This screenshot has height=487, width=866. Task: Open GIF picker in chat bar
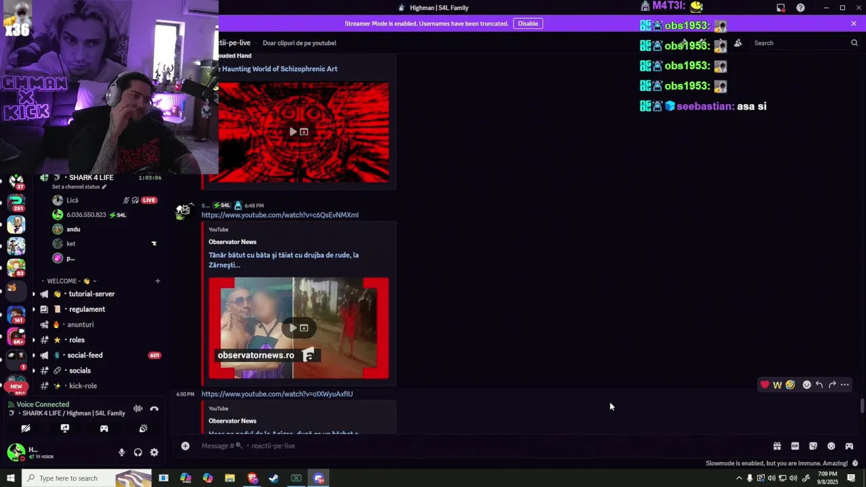tap(795, 446)
